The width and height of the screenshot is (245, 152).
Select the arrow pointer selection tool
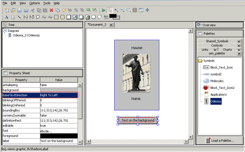(110, 10)
